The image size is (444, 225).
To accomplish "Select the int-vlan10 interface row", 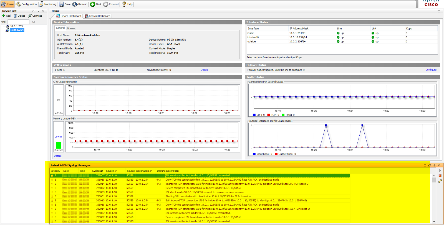I will point(342,37).
